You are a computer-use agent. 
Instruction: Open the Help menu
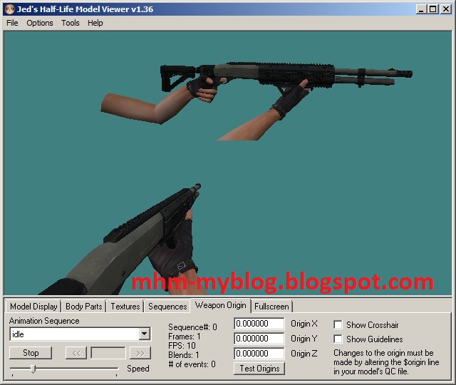(x=95, y=23)
